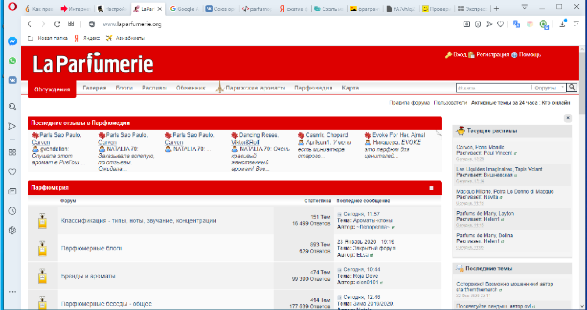Add page to bookmarks with the address bar heart
The height and width of the screenshot is (310, 587).
click(500, 24)
